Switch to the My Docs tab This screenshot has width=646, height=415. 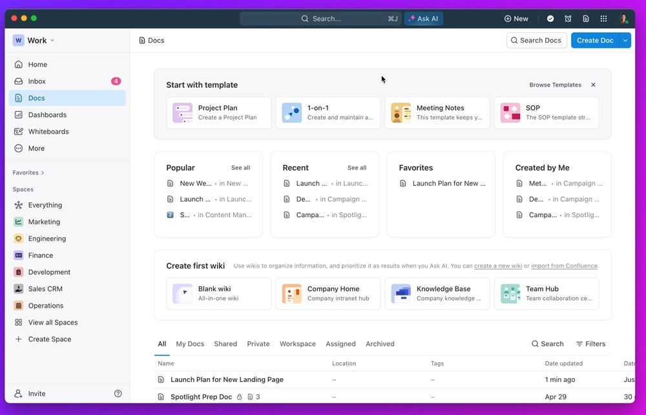click(190, 344)
